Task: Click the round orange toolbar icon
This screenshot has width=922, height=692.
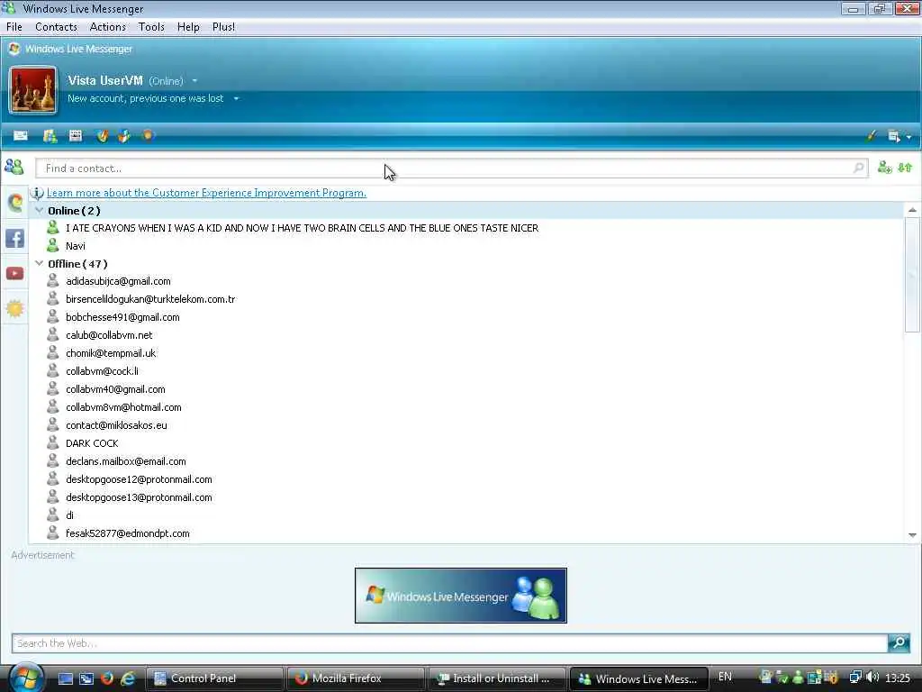Action: (148, 135)
